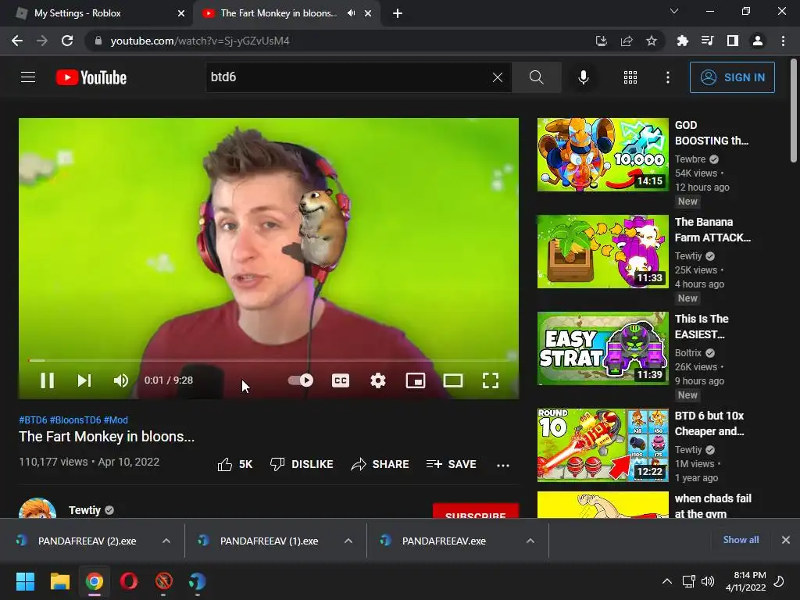Expand PANDAFREEAV (2).exe download options

(166, 541)
